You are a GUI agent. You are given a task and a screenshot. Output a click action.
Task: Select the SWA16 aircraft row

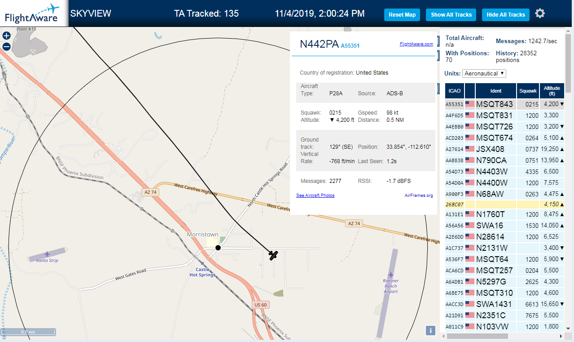(x=504, y=226)
